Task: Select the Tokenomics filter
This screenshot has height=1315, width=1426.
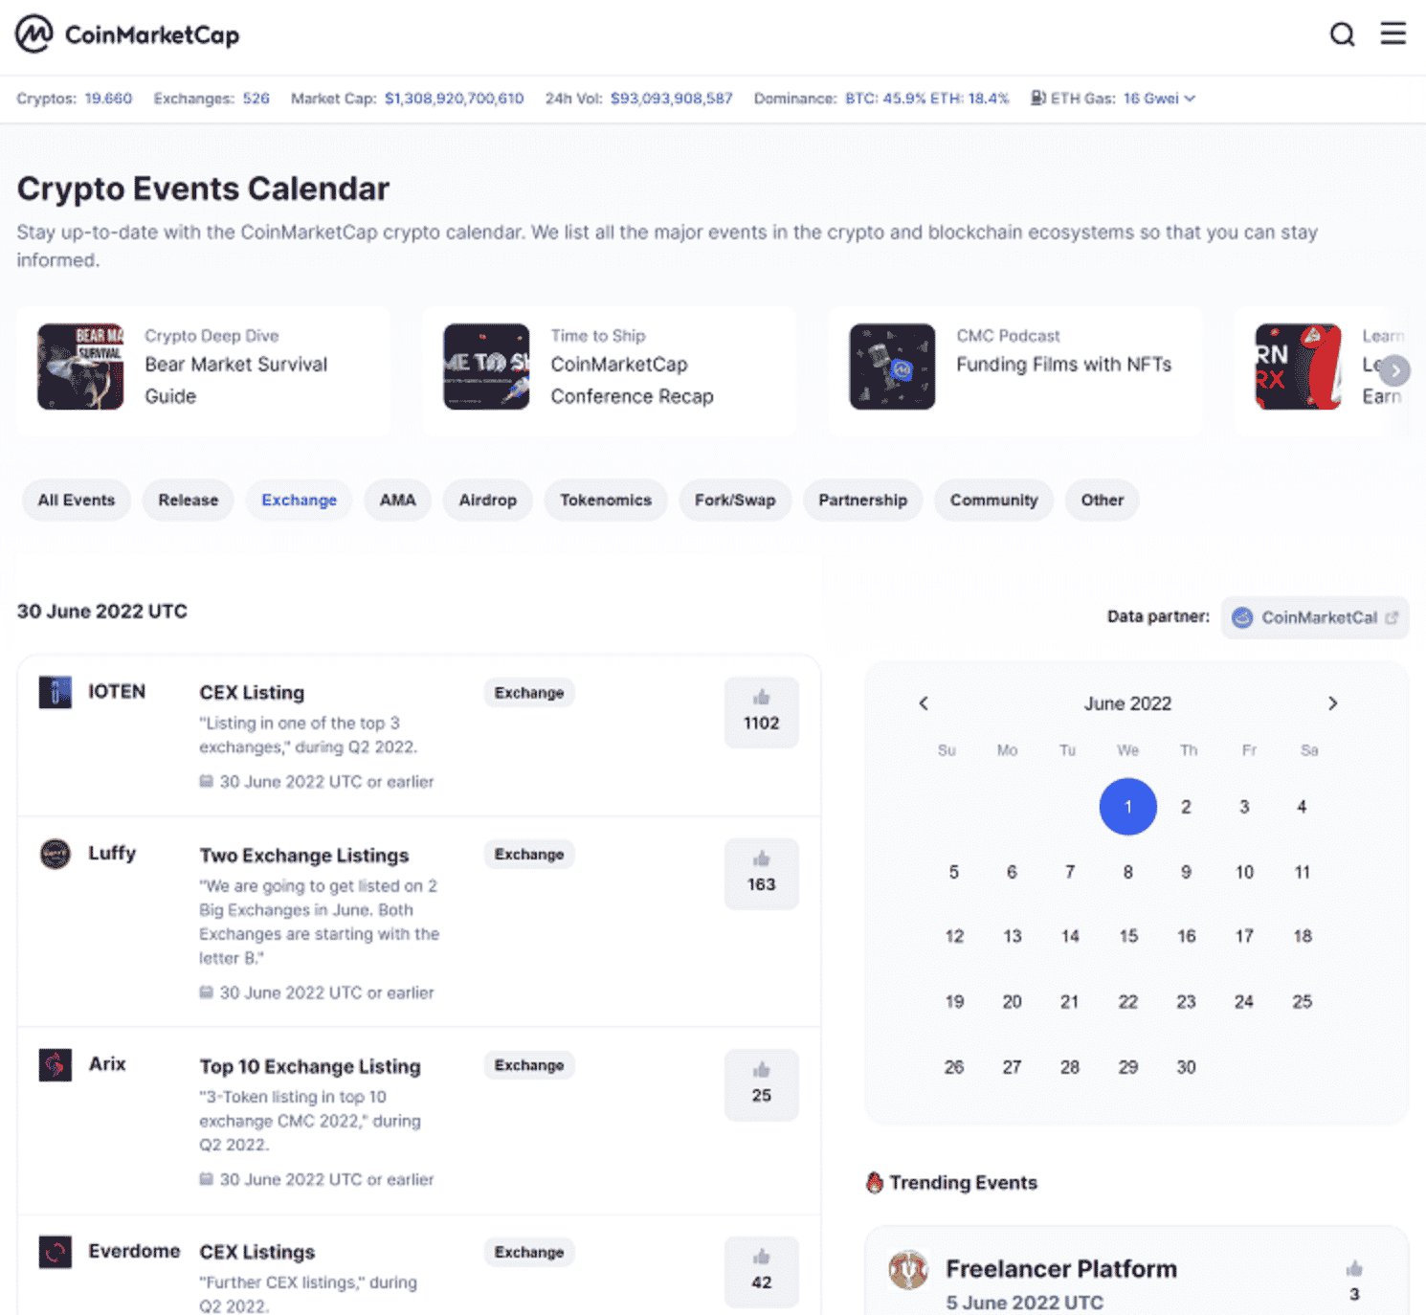Action: 606,501
